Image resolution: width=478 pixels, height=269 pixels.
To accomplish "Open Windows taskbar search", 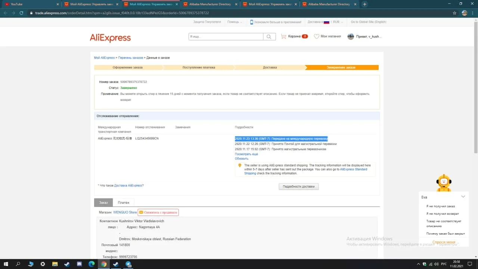I will pos(18,264).
